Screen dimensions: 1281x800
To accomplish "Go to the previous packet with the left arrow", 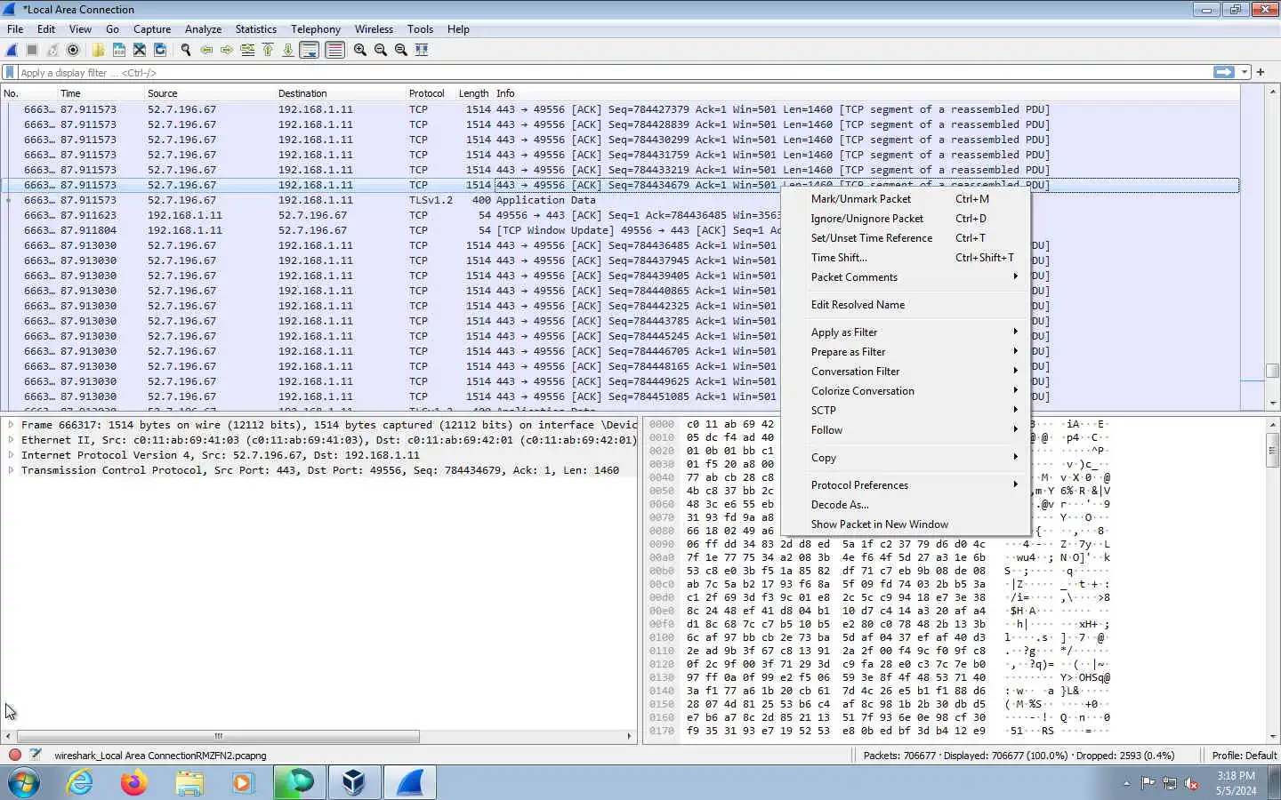I will pos(206,50).
